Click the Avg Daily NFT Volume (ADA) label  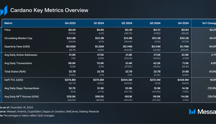point(22,96)
